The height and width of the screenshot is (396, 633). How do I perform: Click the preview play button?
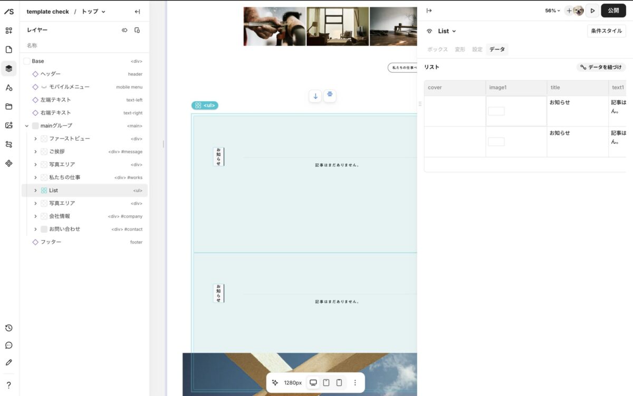coord(592,11)
